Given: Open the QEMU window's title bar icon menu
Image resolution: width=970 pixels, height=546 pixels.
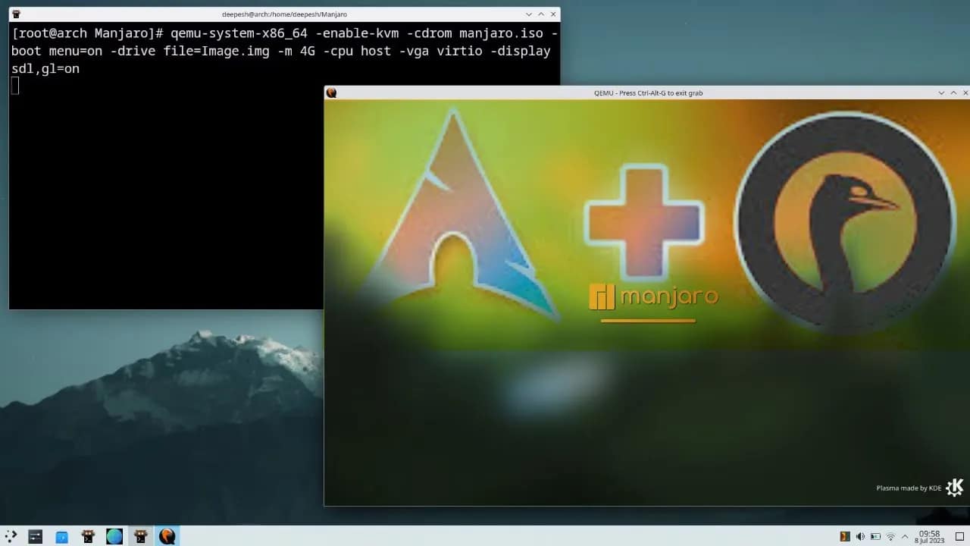Looking at the screenshot, I should click(x=331, y=93).
